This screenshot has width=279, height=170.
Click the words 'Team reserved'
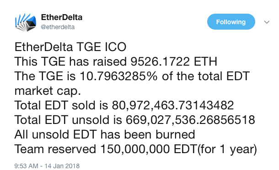(x=55, y=149)
